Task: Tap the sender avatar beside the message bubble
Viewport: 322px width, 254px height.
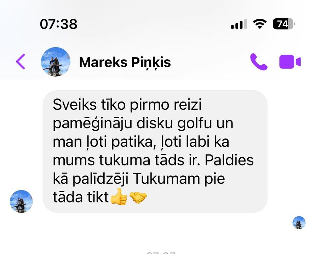Action: (x=21, y=201)
